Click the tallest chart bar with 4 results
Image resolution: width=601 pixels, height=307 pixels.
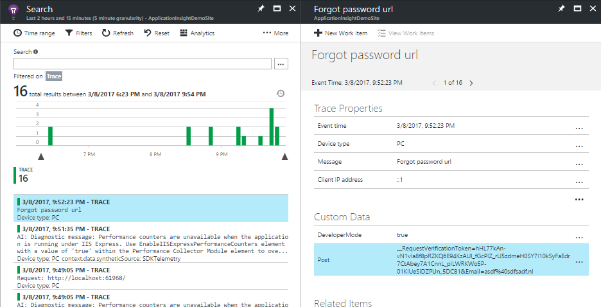[x=272, y=127]
